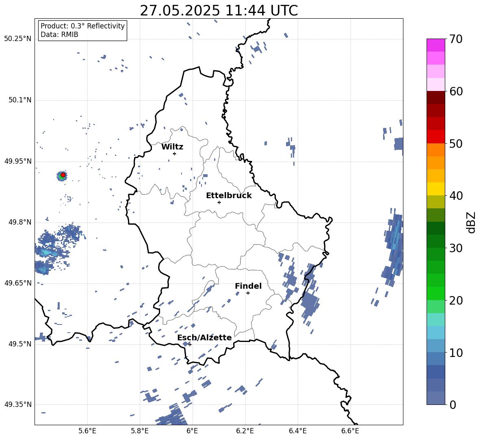Pick the dark maroon swatch just below 60
Screen dimensions: 481x439
pyautogui.click(x=435, y=97)
